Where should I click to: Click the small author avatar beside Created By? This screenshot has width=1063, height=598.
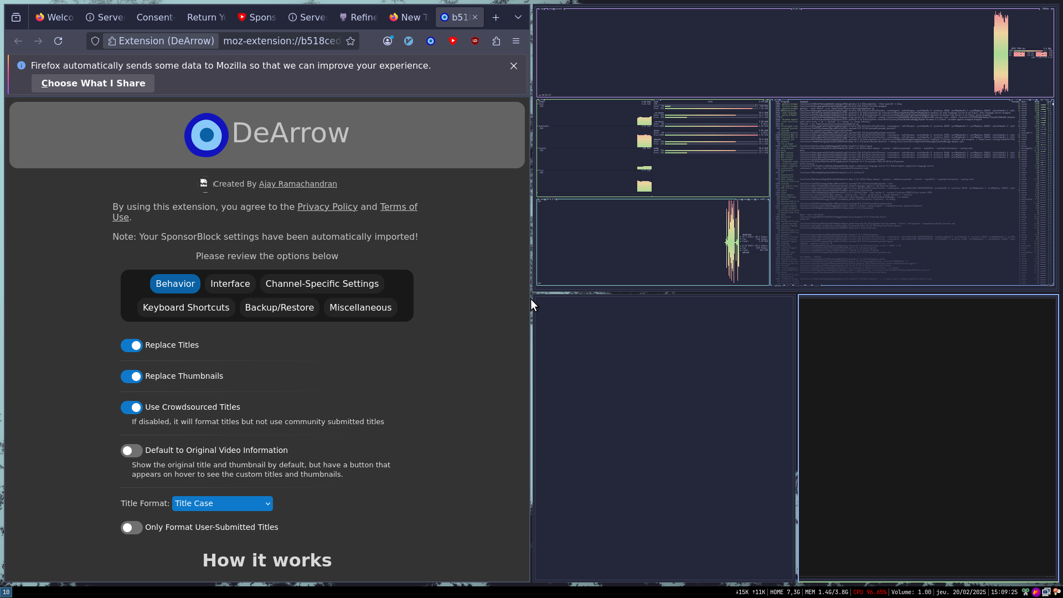(204, 183)
